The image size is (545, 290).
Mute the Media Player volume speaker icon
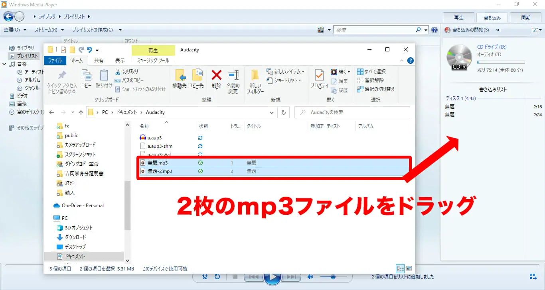(x=310, y=276)
